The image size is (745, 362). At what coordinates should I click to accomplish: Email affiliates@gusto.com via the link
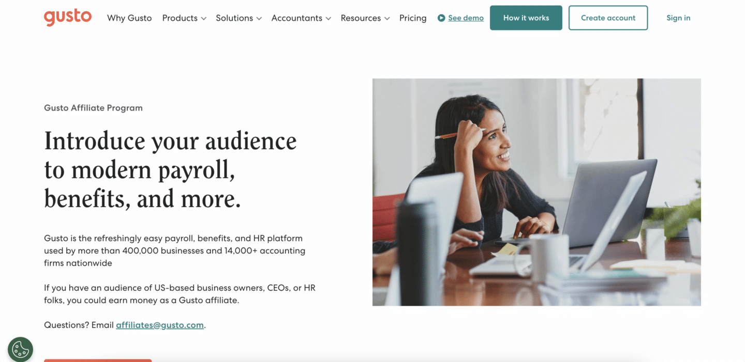click(x=160, y=325)
